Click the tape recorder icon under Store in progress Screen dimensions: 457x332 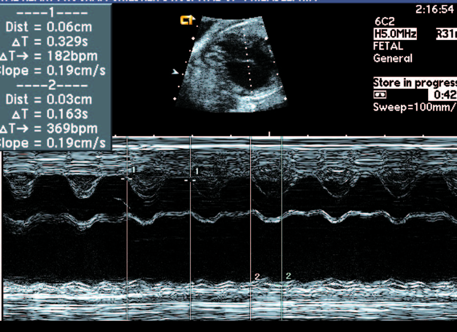coord(380,95)
